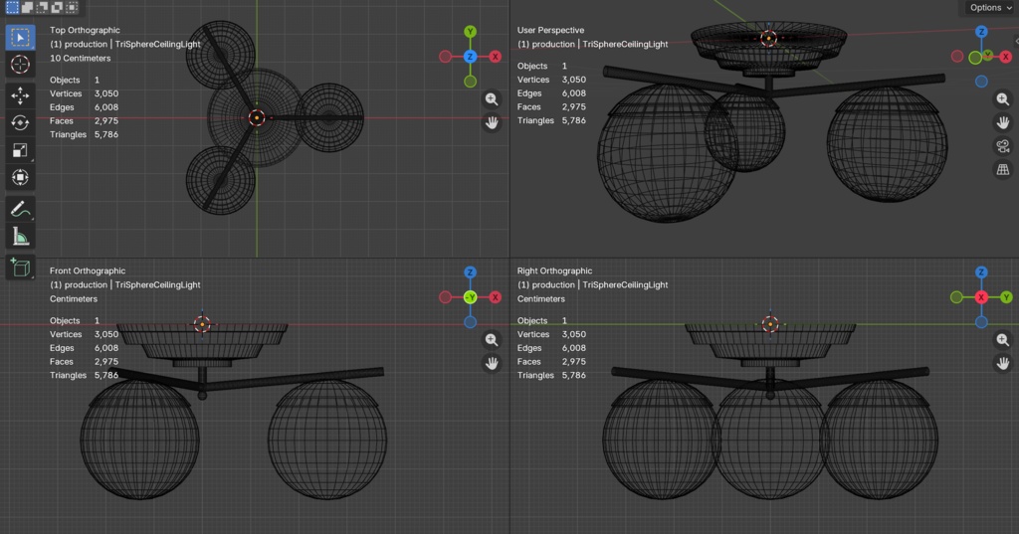Enable Invert selection mode
1019x534 pixels.
tap(57, 7)
